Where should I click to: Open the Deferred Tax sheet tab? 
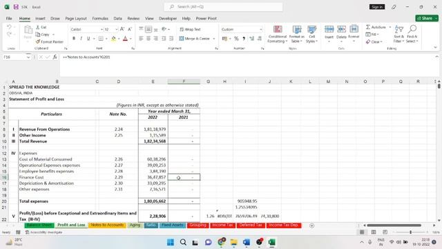(x=251, y=225)
